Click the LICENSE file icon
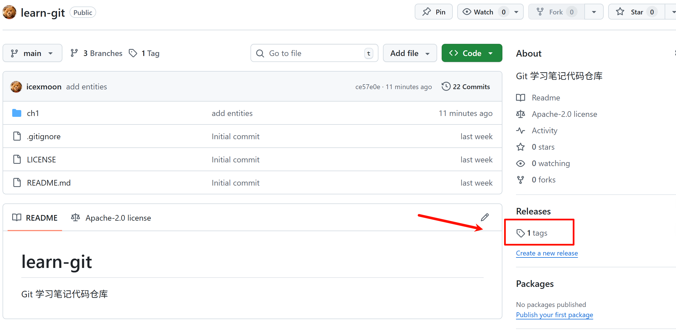Screen dimensions: 676x331 pos(17,160)
